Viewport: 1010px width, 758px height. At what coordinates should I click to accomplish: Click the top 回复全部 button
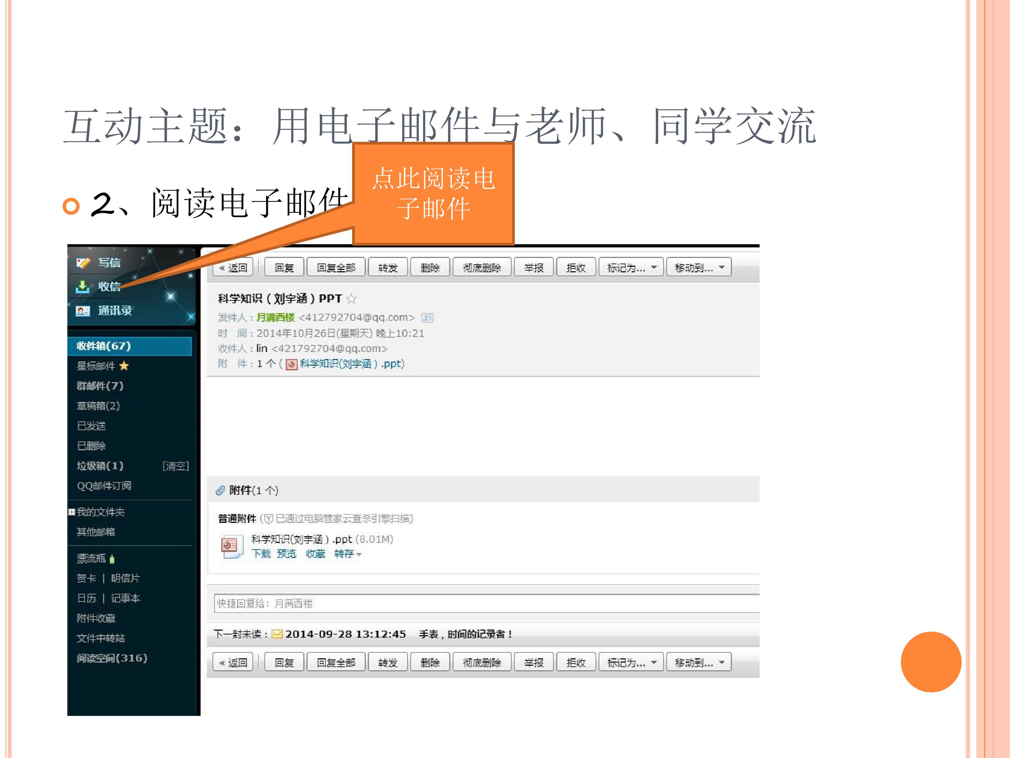(336, 267)
